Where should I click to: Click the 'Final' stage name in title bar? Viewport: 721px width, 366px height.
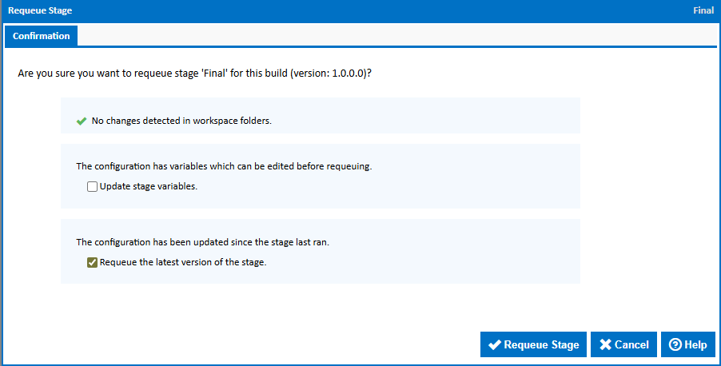click(x=703, y=11)
